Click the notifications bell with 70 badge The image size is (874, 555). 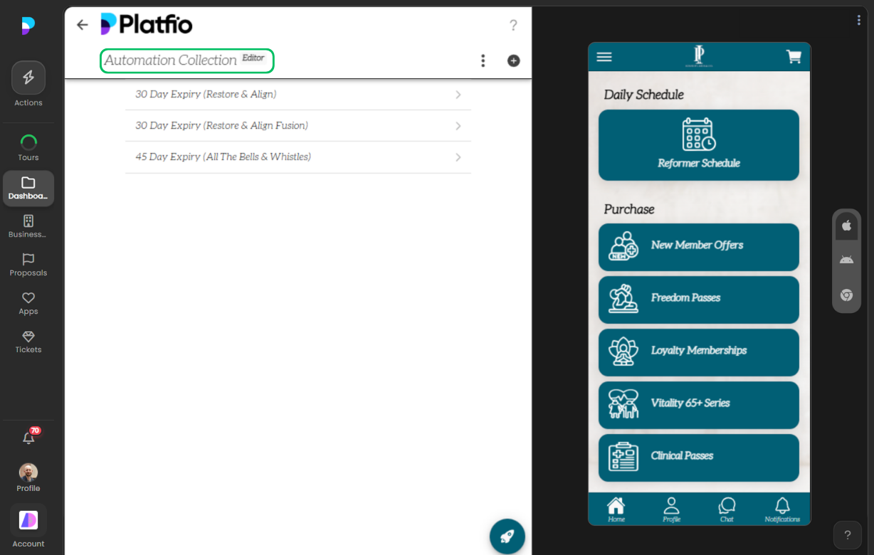pyautogui.click(x=29, y=438)
